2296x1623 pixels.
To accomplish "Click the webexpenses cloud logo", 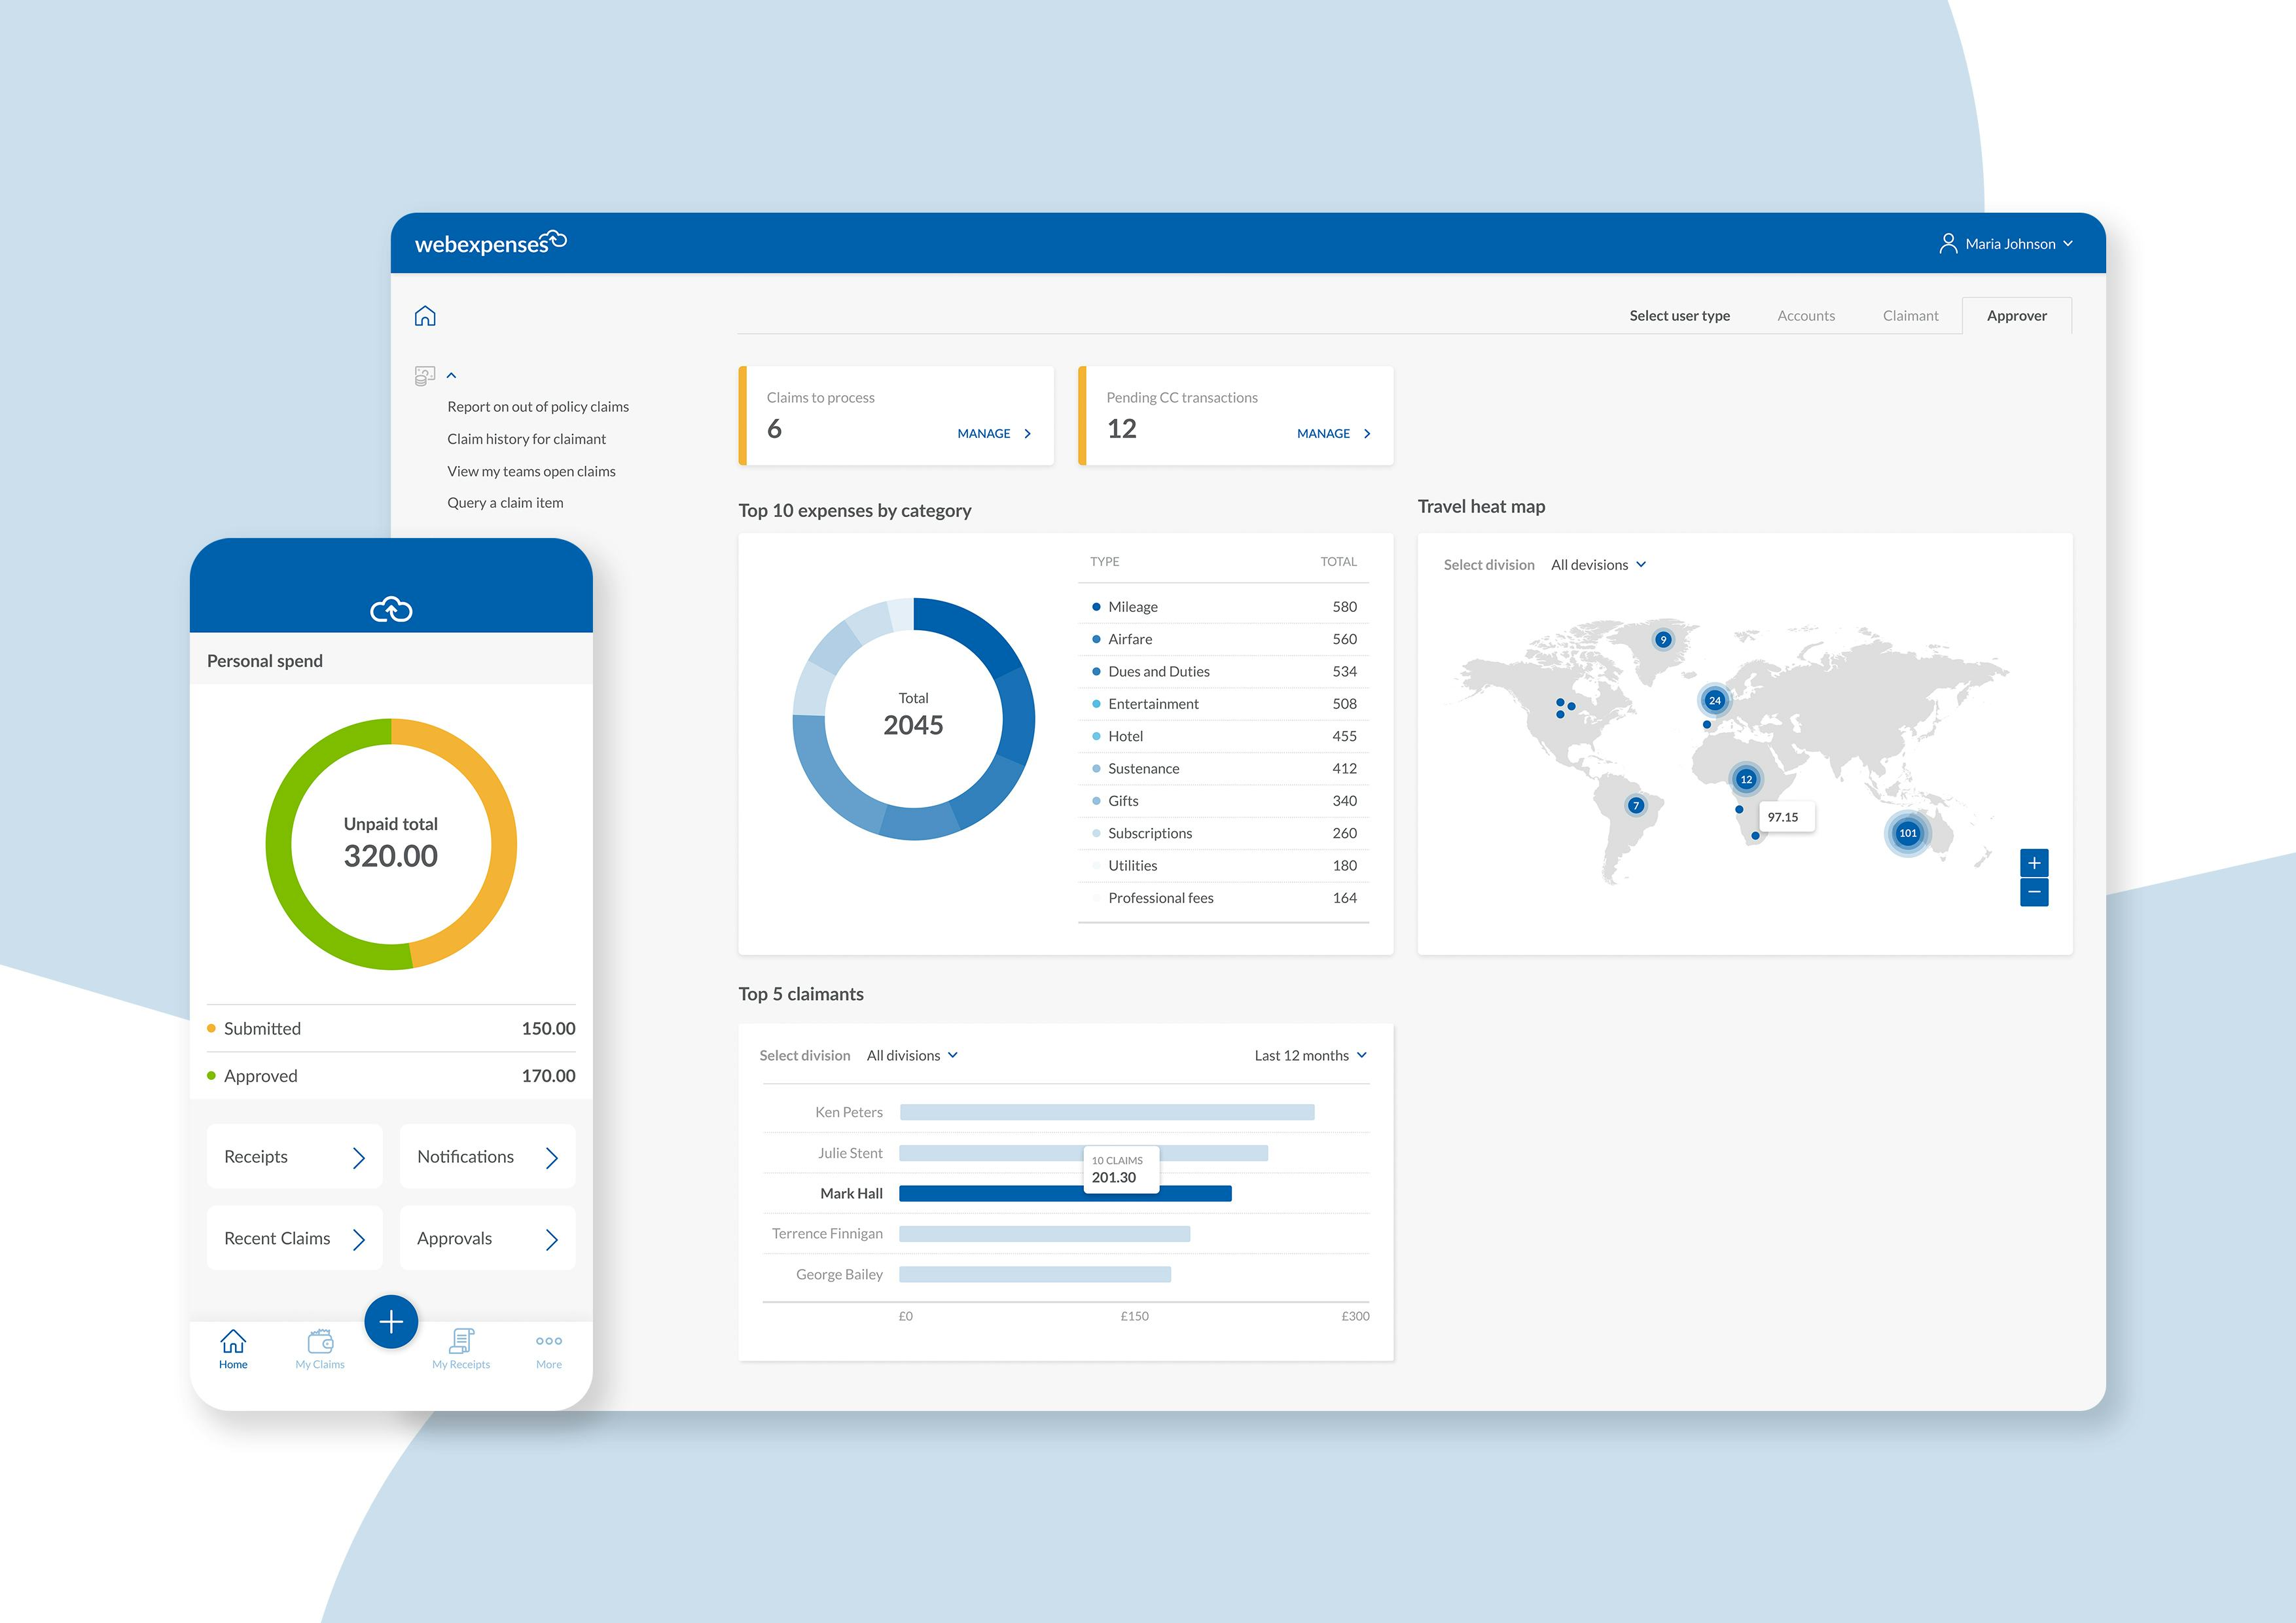I will (489, 241).
